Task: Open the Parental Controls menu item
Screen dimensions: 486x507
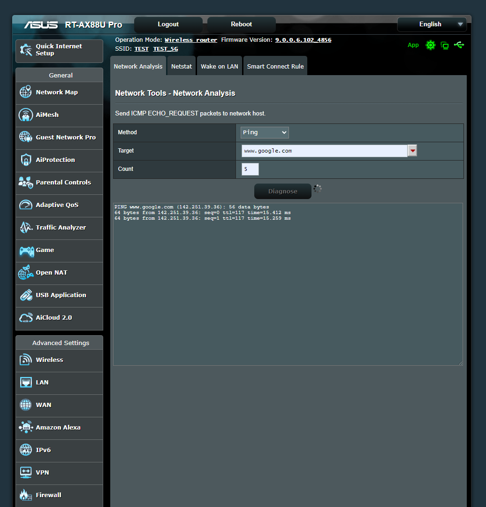Action: (60, 183)
